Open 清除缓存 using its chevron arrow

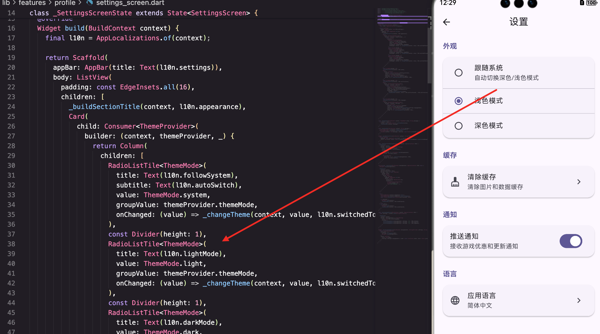pyautogui.click(x=579, y=182)
